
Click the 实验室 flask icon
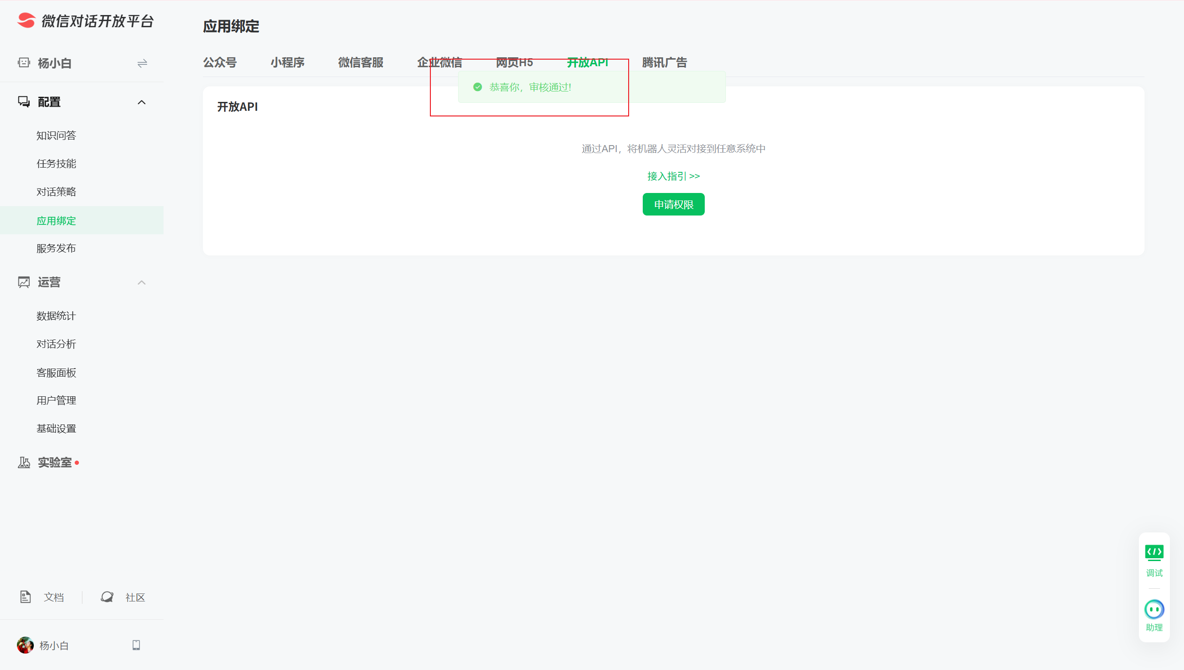click(24, 462)
